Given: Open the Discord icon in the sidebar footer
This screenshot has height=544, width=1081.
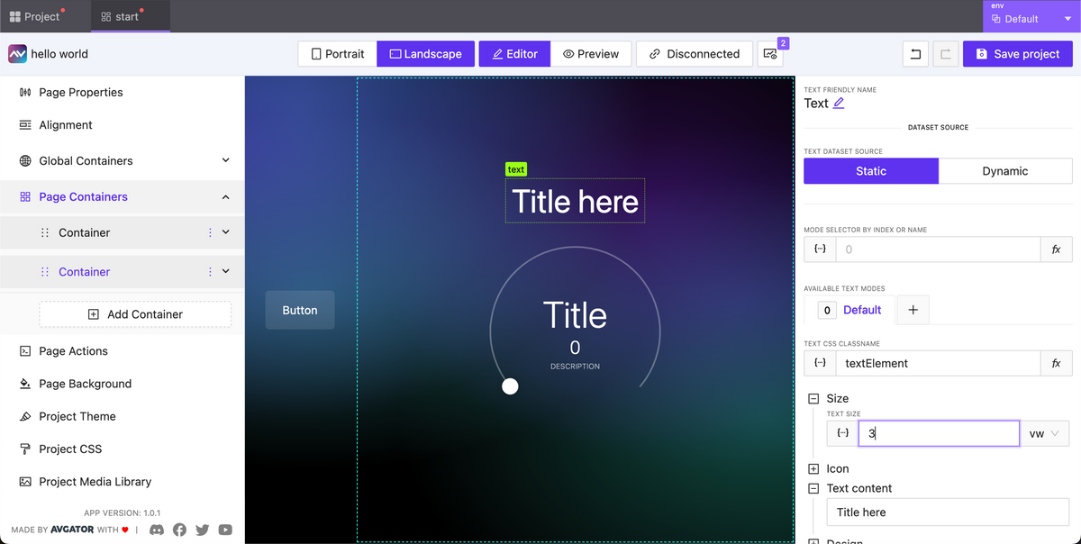Looking at the screenshot, I should (x=157, y=530).
